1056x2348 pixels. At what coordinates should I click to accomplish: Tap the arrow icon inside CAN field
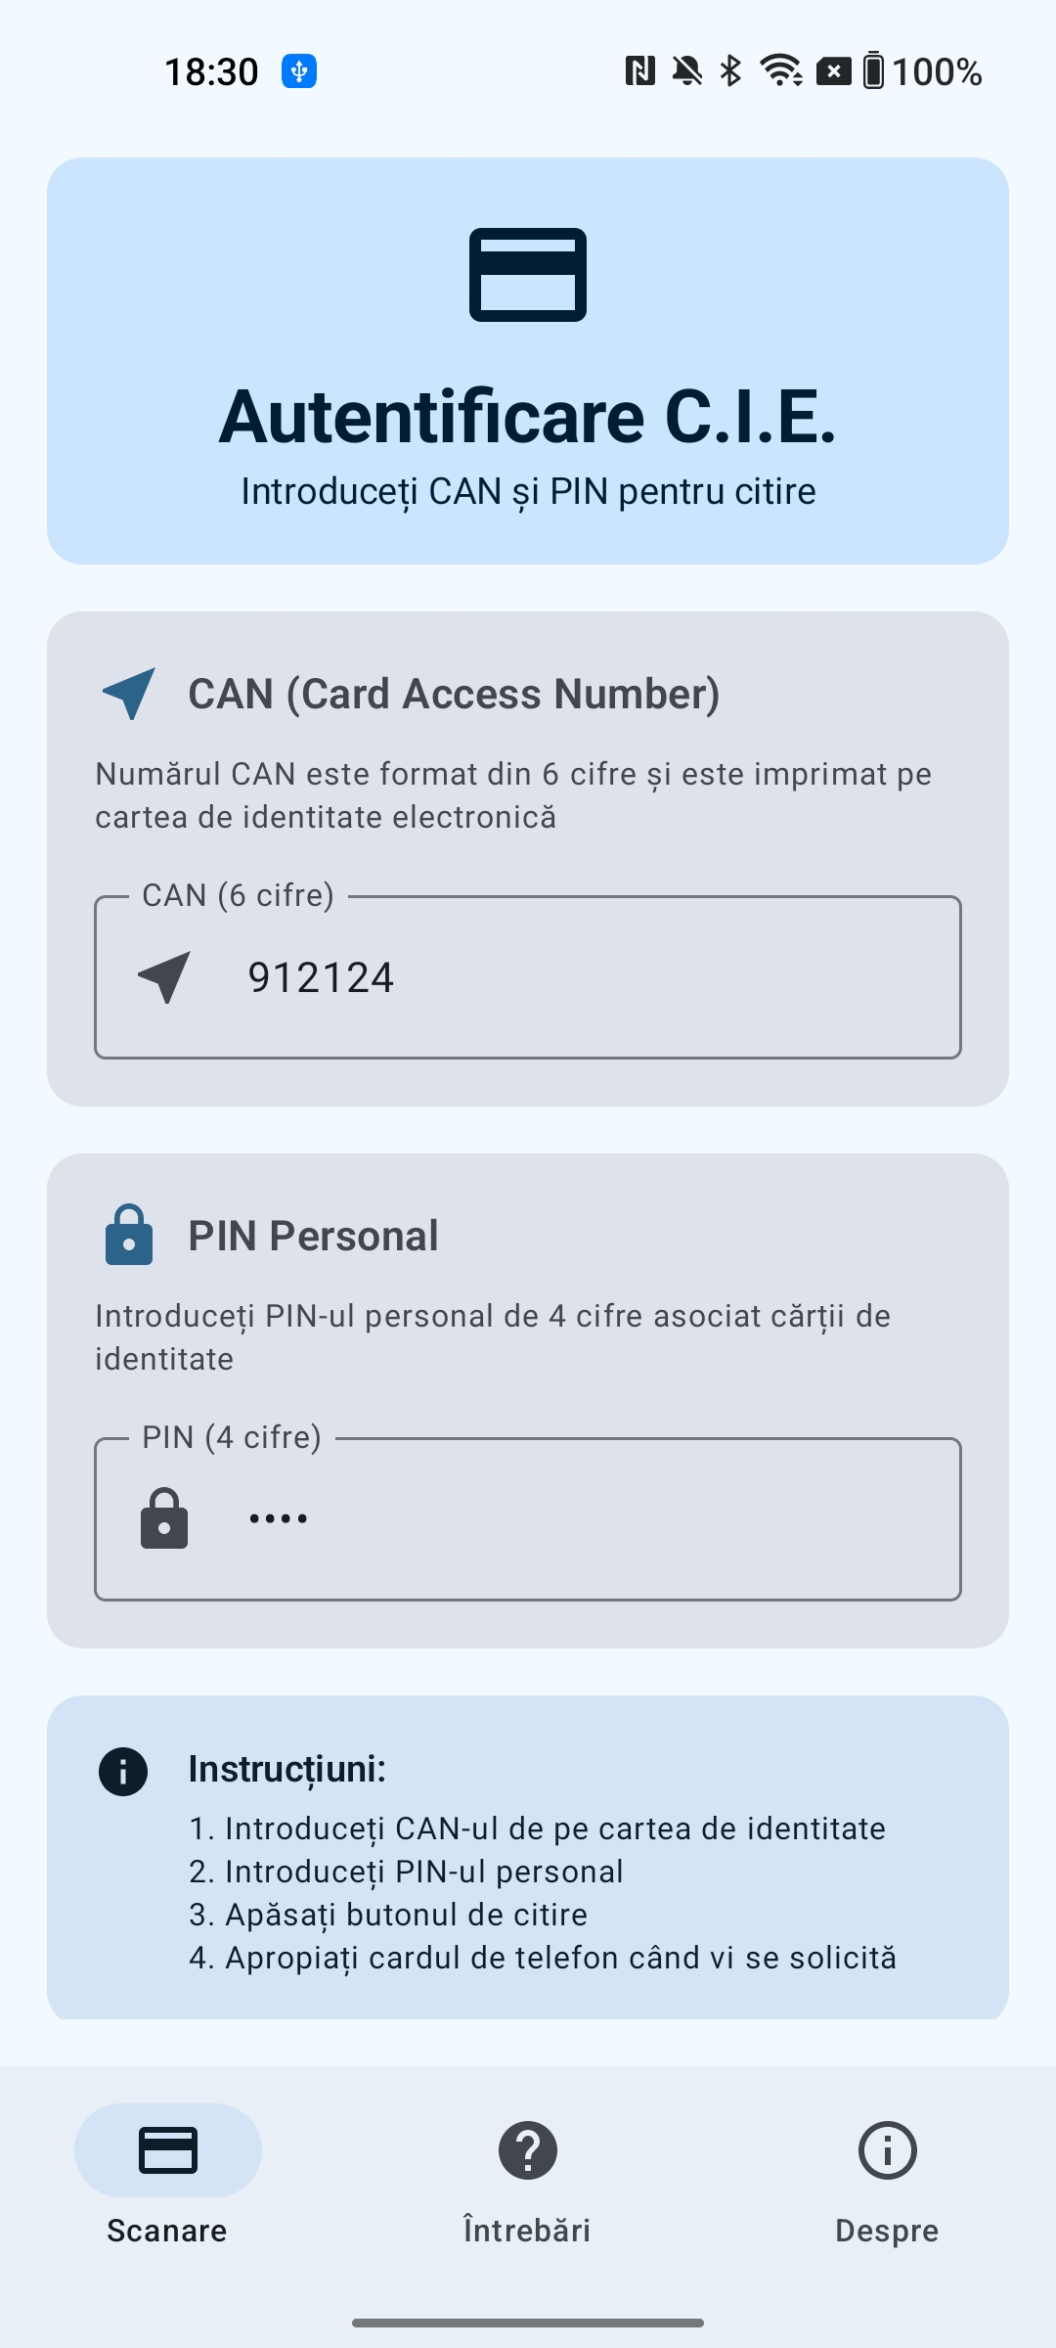click(x=164, y=977)
